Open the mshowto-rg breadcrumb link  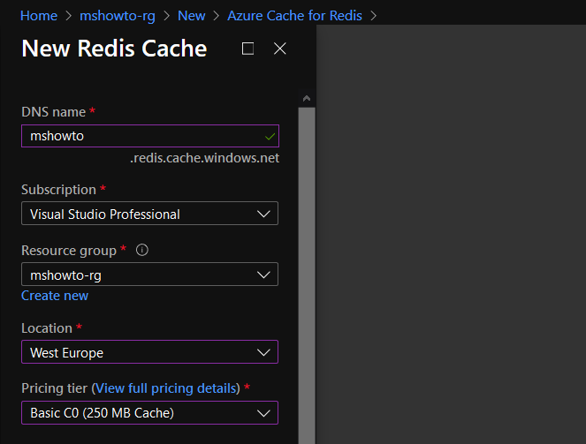coord(118,16)
